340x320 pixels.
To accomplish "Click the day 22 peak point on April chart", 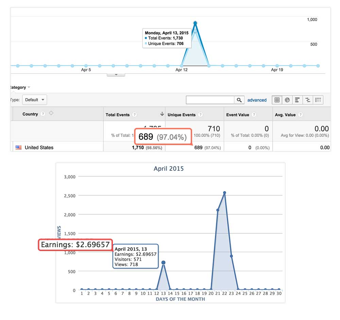I will pyautogui.click(x=224, y=193).
